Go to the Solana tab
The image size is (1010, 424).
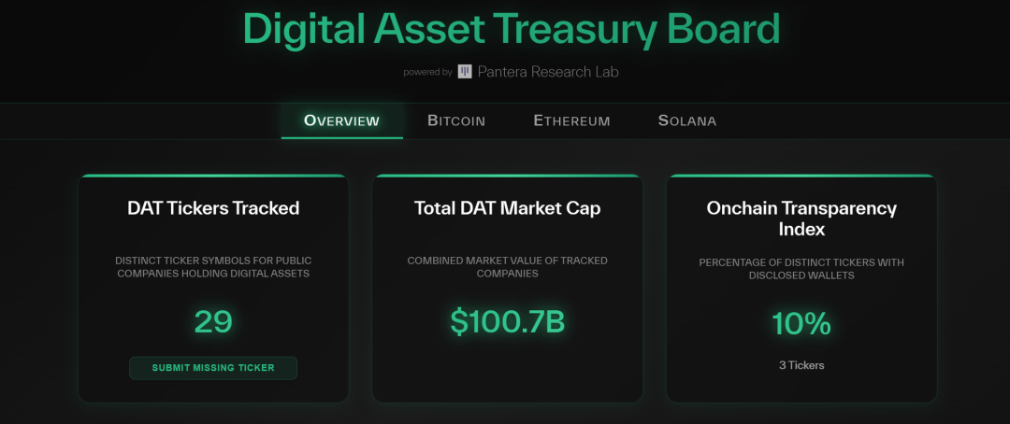[x=687, y=120]
